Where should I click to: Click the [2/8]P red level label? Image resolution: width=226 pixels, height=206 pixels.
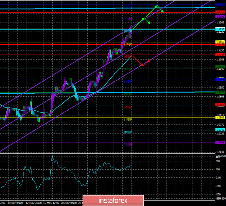point(128,107)
